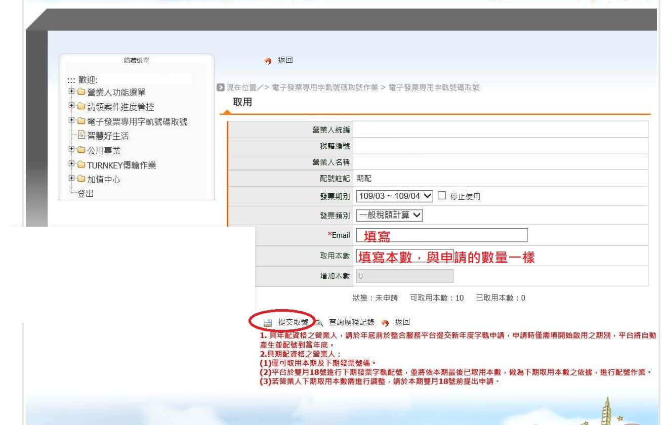Expand the TURNKEY傳輸作業 tree node

71,164
